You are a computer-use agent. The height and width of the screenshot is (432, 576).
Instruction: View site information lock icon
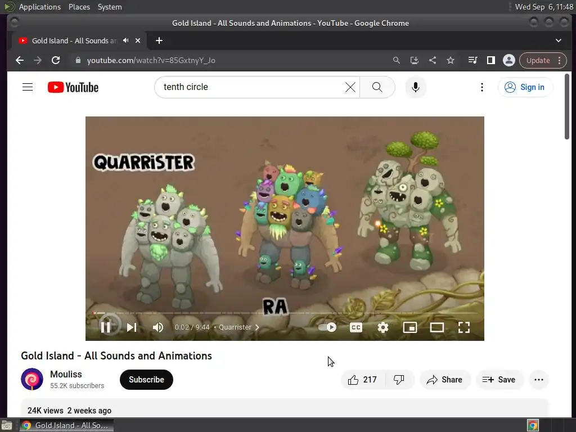(78, 60)
